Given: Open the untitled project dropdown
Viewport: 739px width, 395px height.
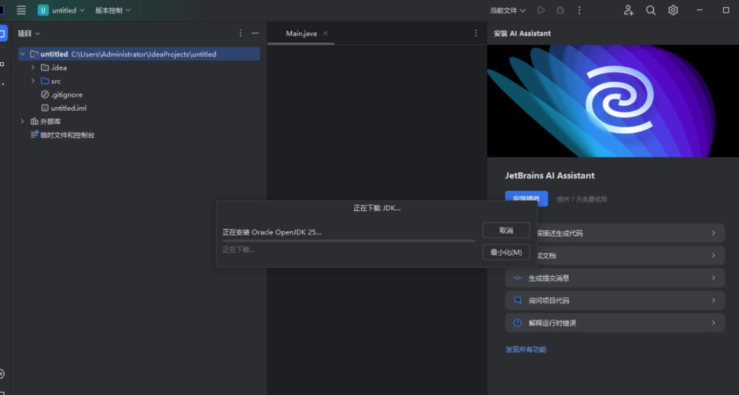Looking at the screenshot, I should tap(62, 10).
